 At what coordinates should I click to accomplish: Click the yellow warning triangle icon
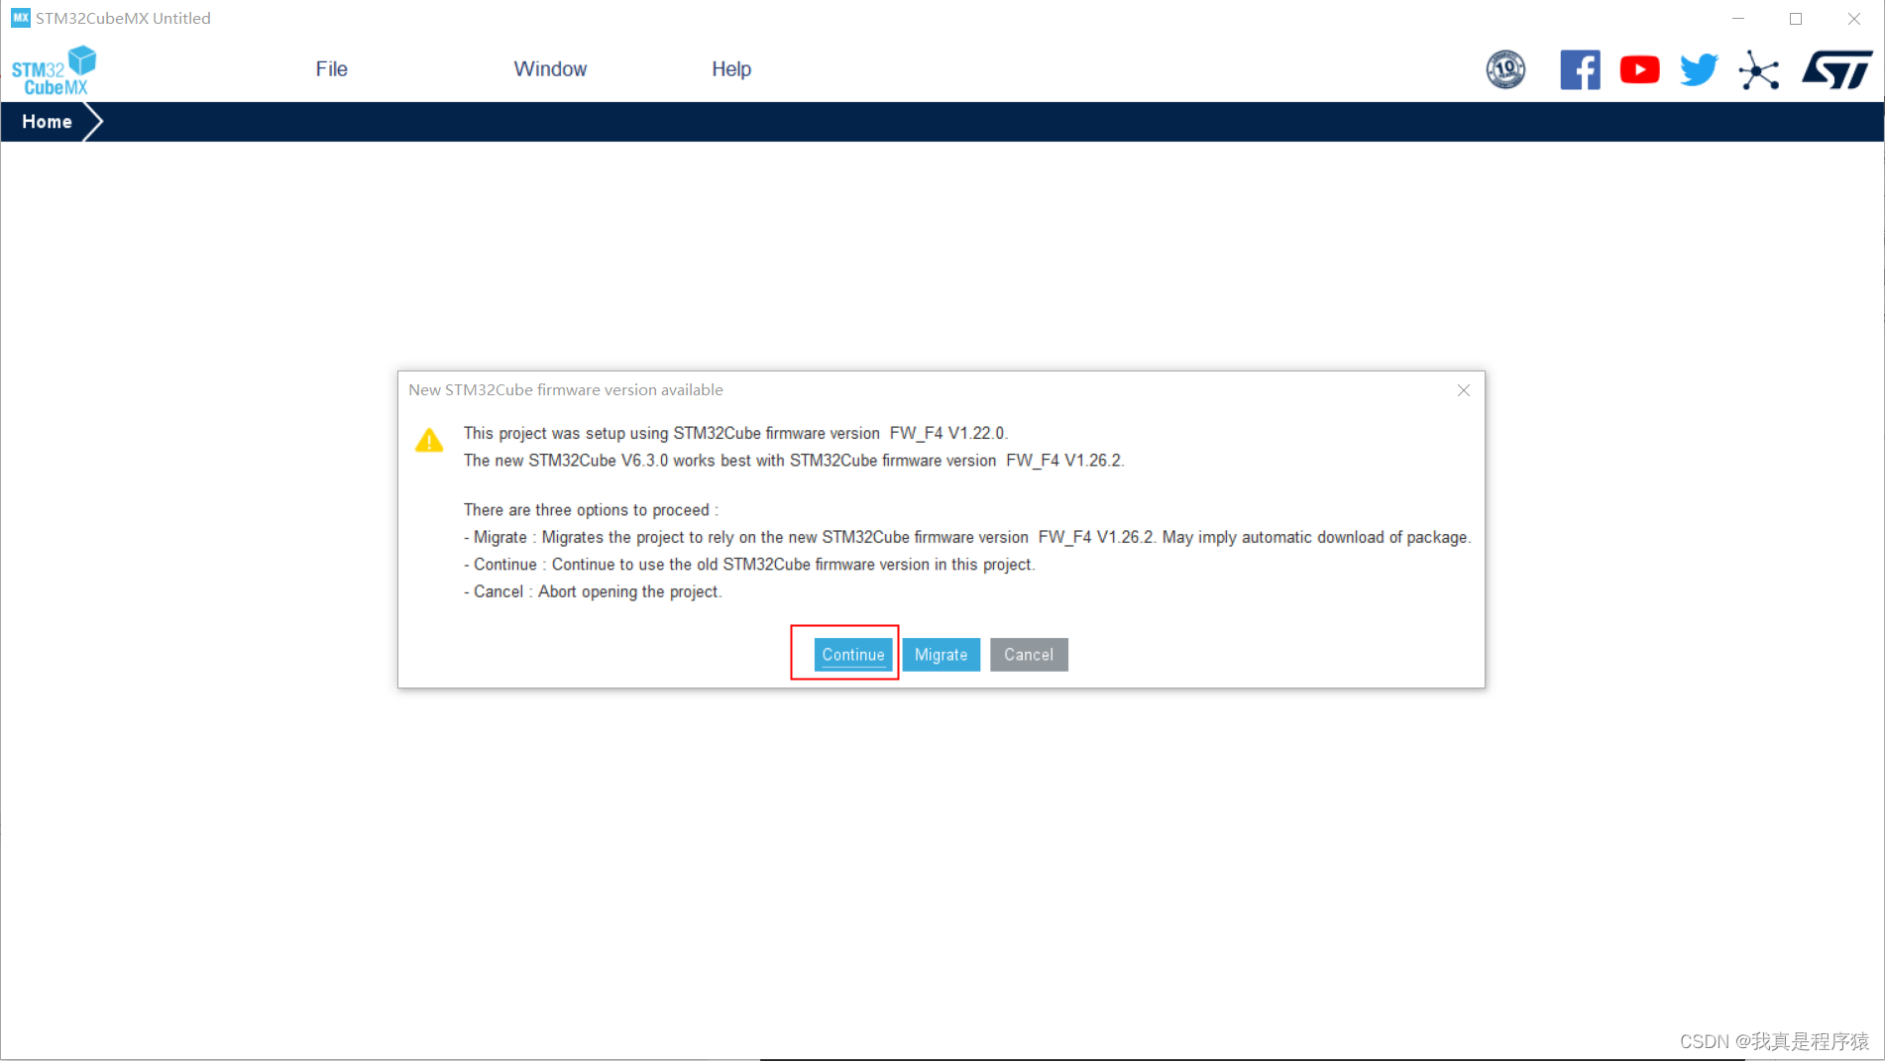(x=429, y=440)
